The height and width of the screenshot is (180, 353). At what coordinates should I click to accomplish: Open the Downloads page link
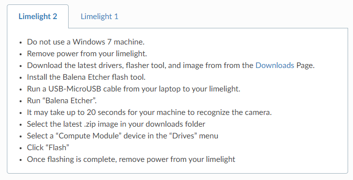tap(275, 66)
